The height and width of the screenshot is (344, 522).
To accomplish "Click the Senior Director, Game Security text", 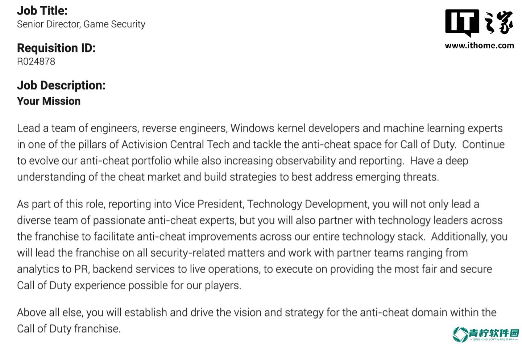I will click(x=81, y=24).
